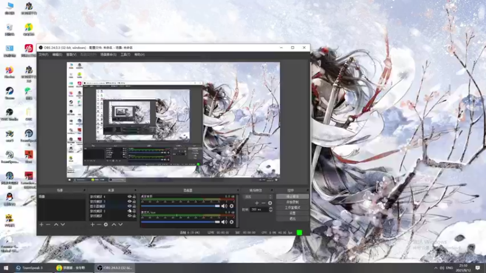Open source properties with the gear icon
The image size is (486, 273).
106,224
